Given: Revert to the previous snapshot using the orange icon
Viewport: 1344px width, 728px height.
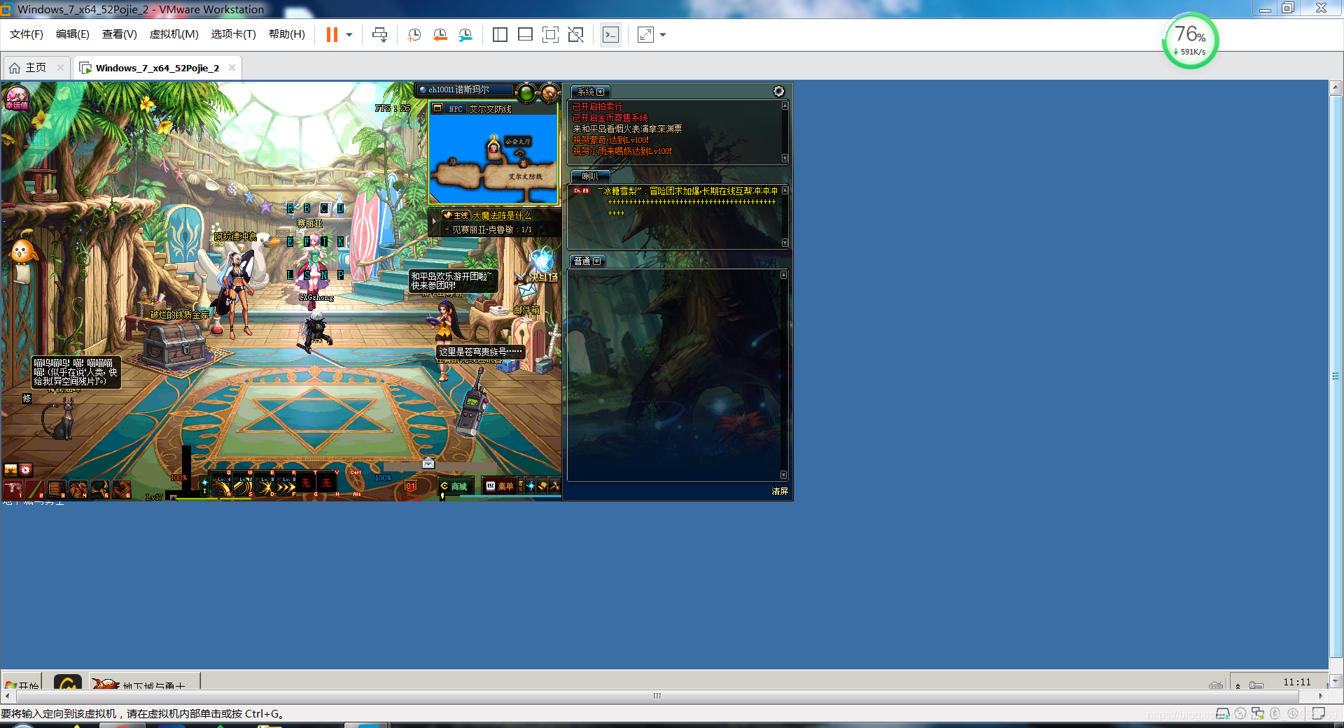Looking at the screenshot, I should (x=440, y=35).
